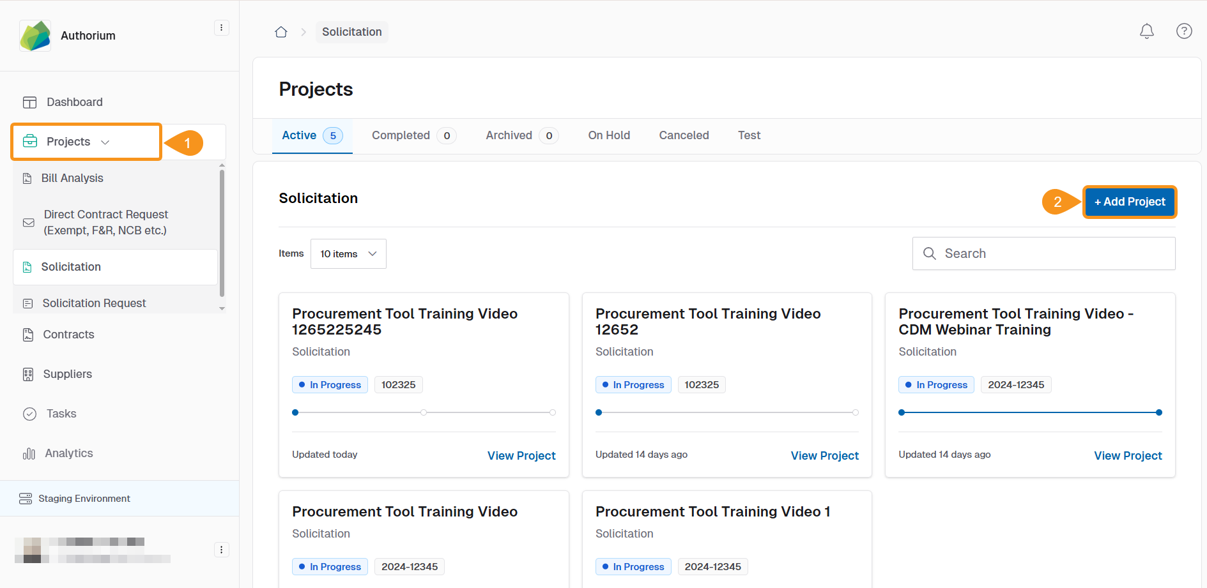Go to Tasks in the sidebar
Screen dimensions: 1207x588
click(x=61, y=414)
